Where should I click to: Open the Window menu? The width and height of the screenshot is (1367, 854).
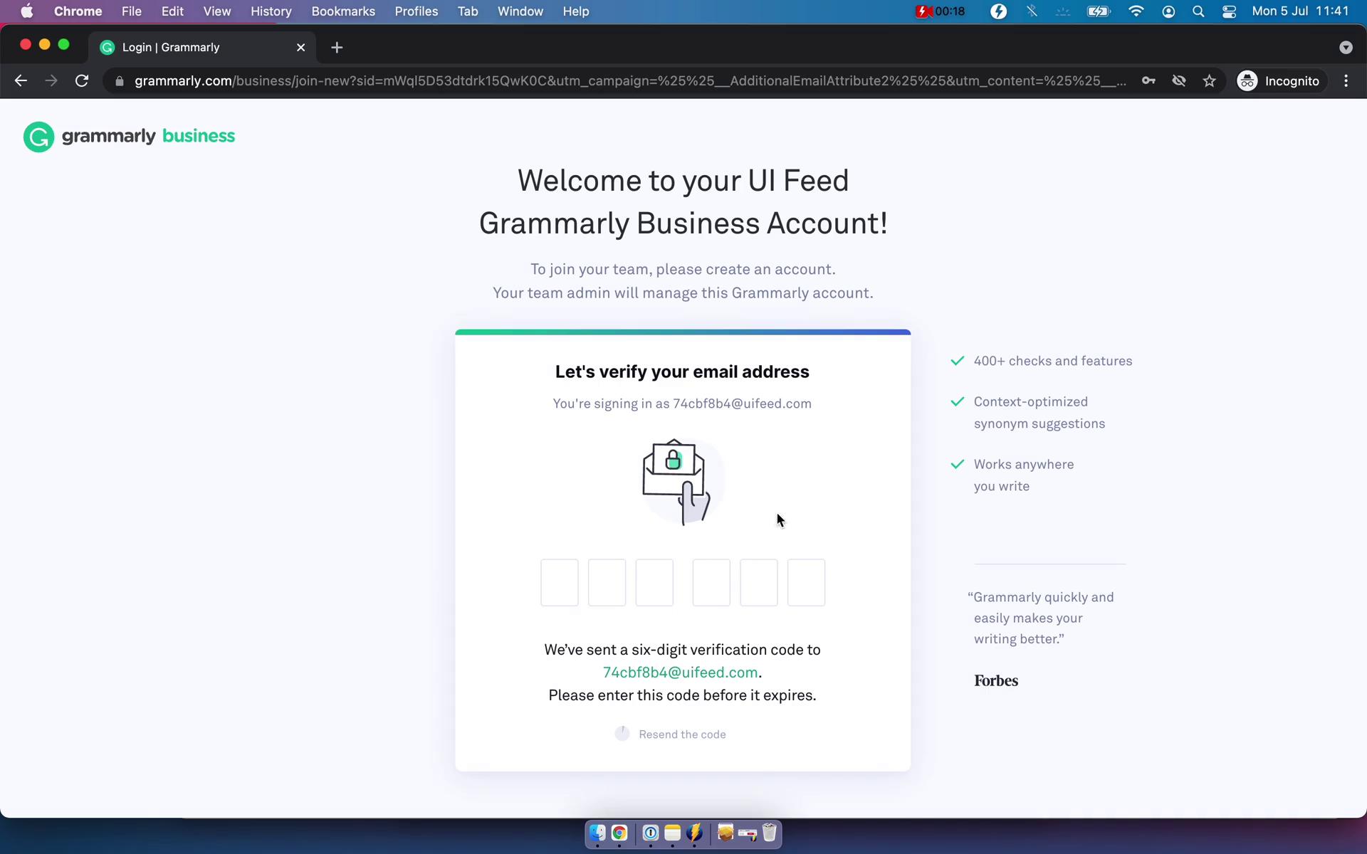tap(520, 11)
